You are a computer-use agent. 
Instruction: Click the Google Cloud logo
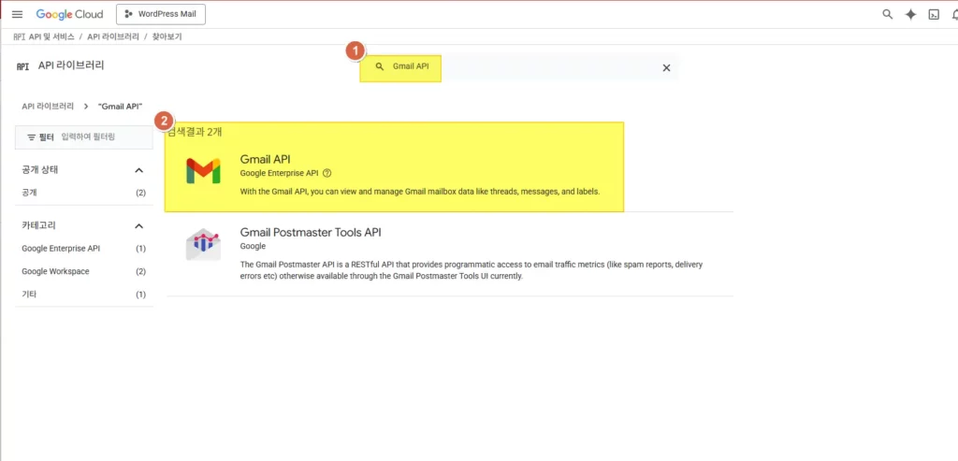[x=69, y=14]
